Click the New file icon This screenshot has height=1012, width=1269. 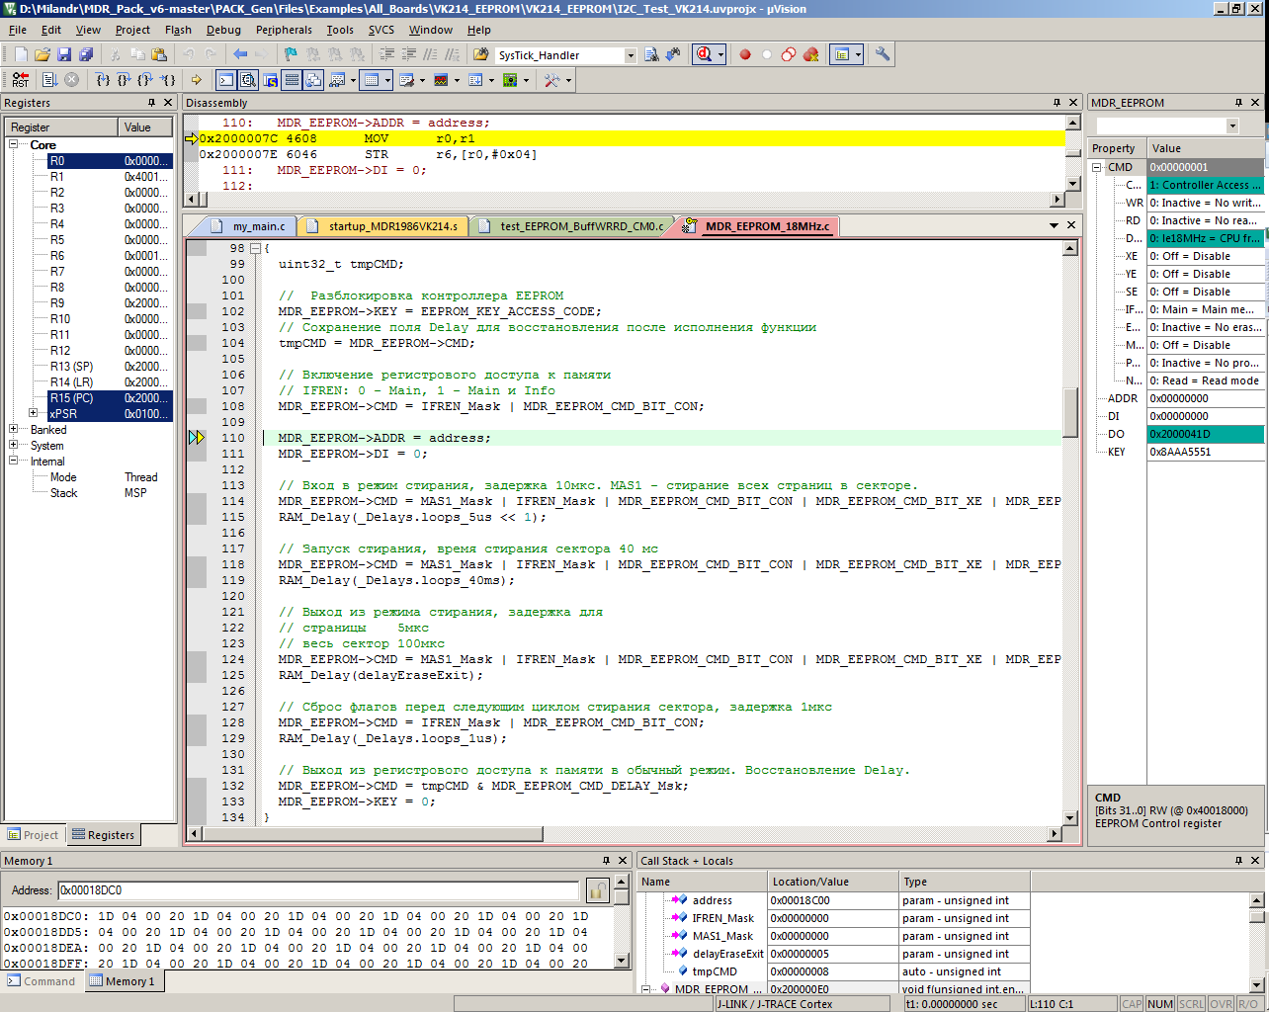point(21,54)
